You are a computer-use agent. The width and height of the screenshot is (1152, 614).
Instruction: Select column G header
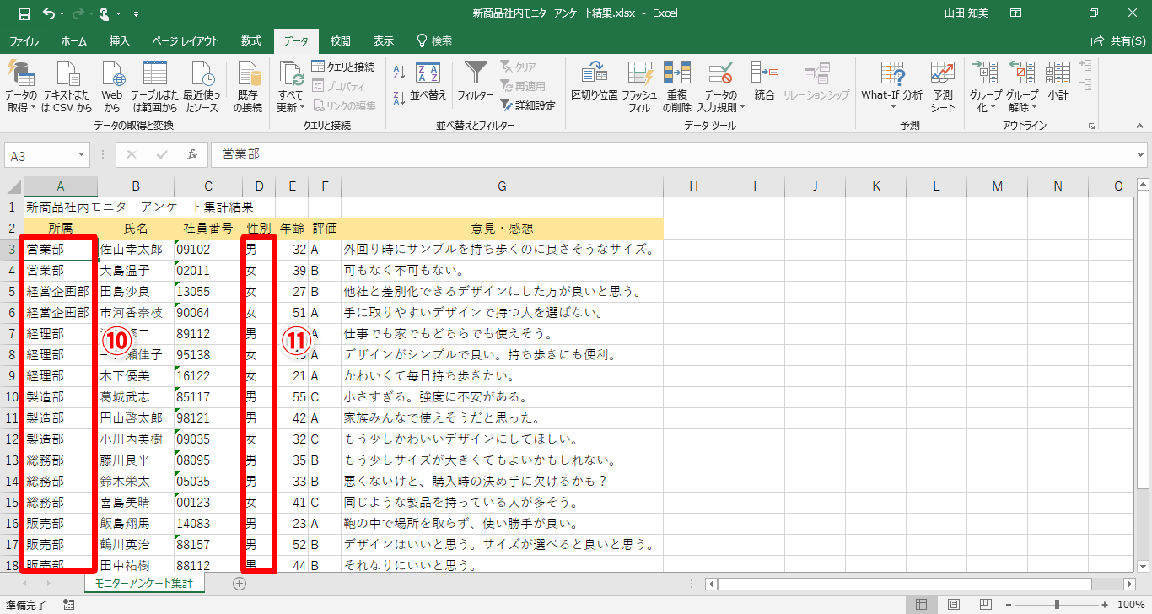tap(502, 186)
